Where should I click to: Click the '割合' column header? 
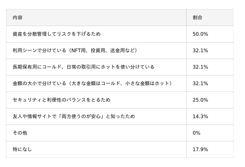coord(198,17)
